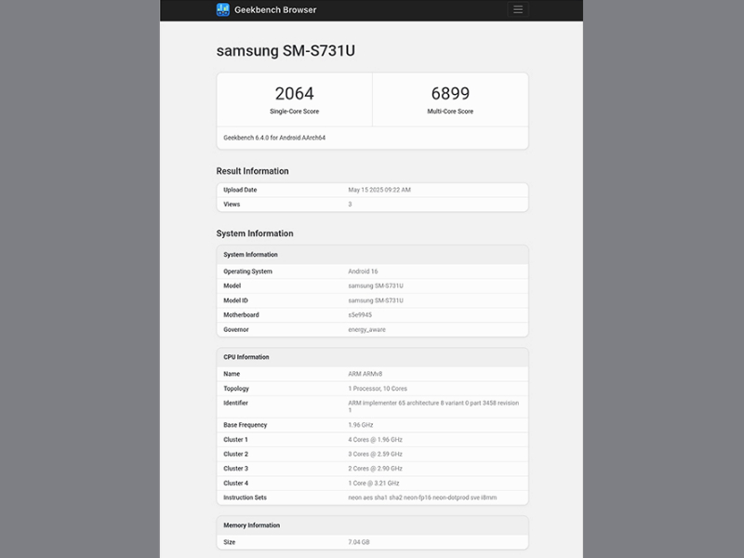Select the single-core score 2064
Screen dimensions: 744x558
coord(294,94)
